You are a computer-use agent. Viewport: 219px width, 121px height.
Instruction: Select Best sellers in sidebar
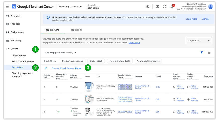pos(18,67)
